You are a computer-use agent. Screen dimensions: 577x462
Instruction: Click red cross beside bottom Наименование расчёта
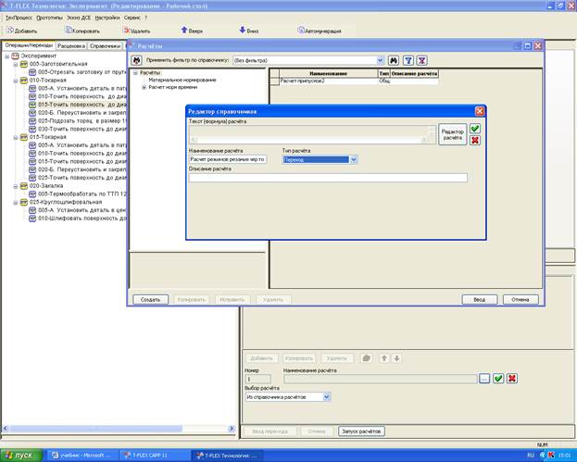[x=512, y=378]
